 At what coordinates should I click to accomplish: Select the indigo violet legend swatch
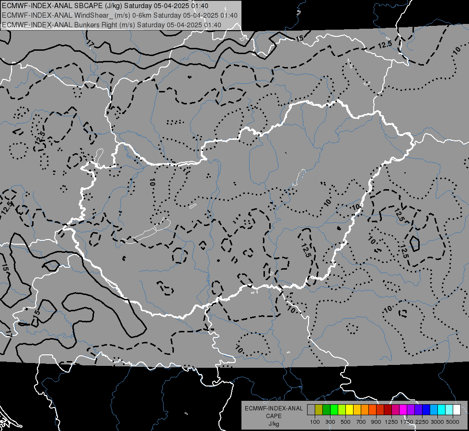418,410
